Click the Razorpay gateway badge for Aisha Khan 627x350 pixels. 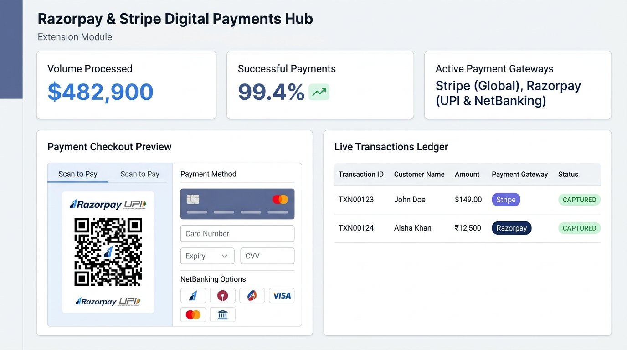[x=512, y=228]
